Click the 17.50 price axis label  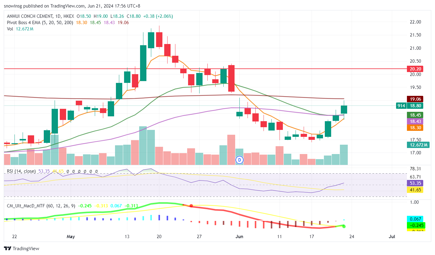(x=415, y=140)
